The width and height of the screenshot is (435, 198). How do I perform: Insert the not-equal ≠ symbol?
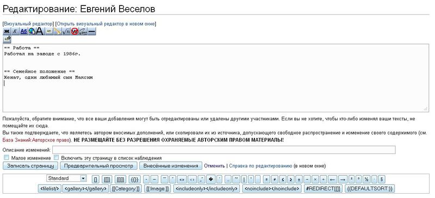[x=275, y=180]
